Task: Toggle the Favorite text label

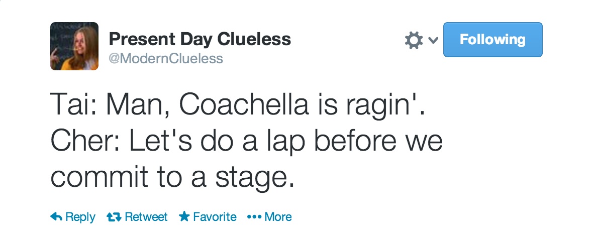Action: 215,217
